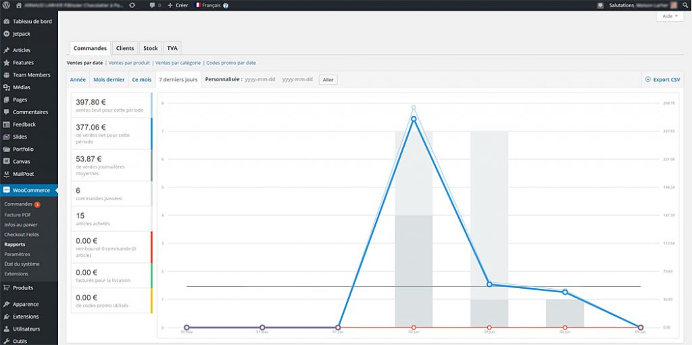Click the blue help question mark icon
The width and height of the screenshot is (692, 345).
pyautogui.click(x=226, y=5)
